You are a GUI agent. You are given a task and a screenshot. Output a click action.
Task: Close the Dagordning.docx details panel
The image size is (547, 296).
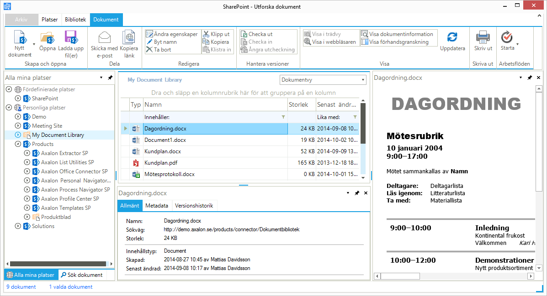coord(366,193)
